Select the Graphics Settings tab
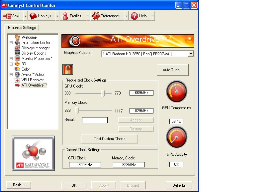279x192 pixels. pyautogui.click(x=22, y=28)
